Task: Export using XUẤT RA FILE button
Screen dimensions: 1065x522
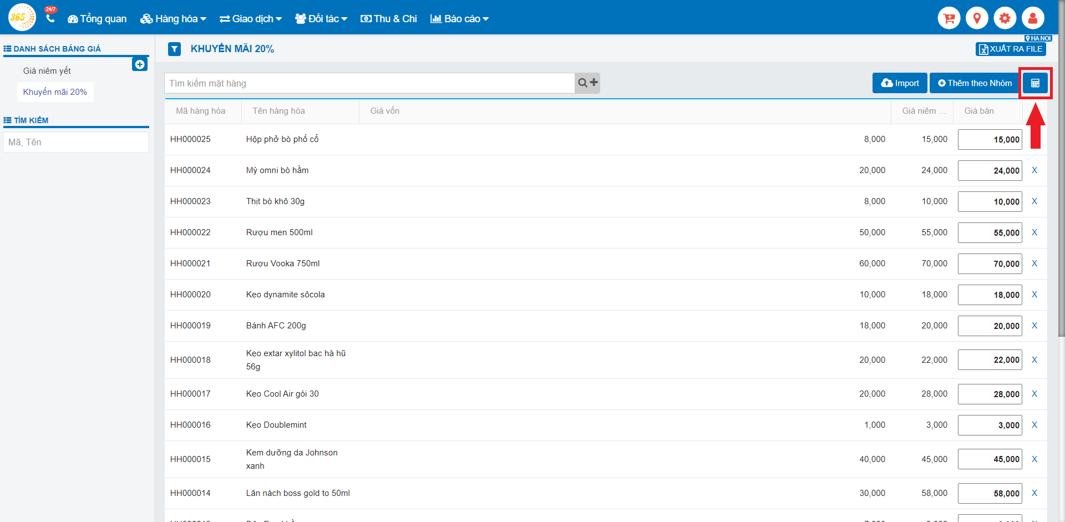Action: point(1010,49)
